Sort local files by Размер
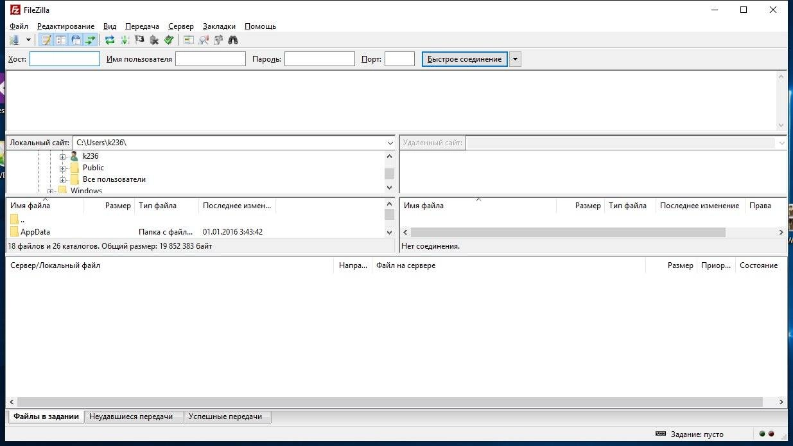This screenshot has height=446, width=793. tap(109, 206)
